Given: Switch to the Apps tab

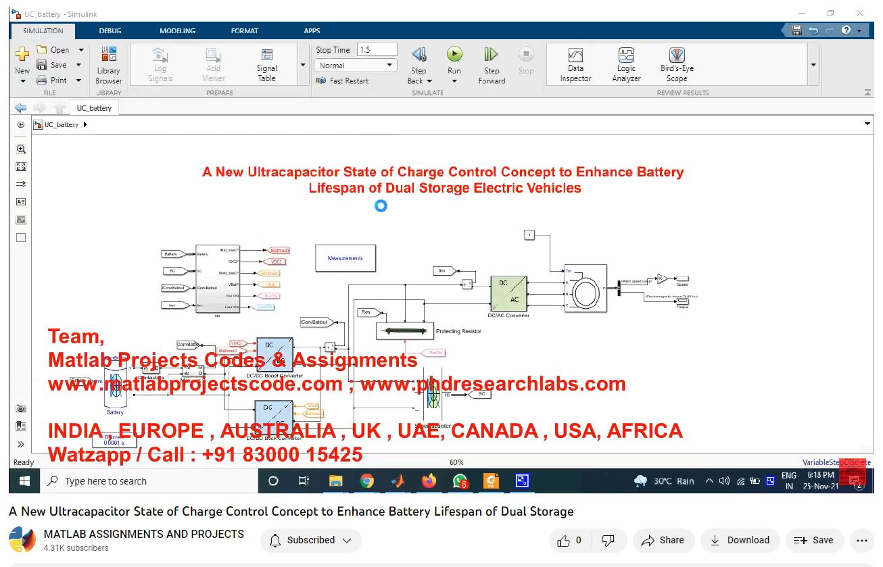Looking at the screenshot, I should coord(312,30).
